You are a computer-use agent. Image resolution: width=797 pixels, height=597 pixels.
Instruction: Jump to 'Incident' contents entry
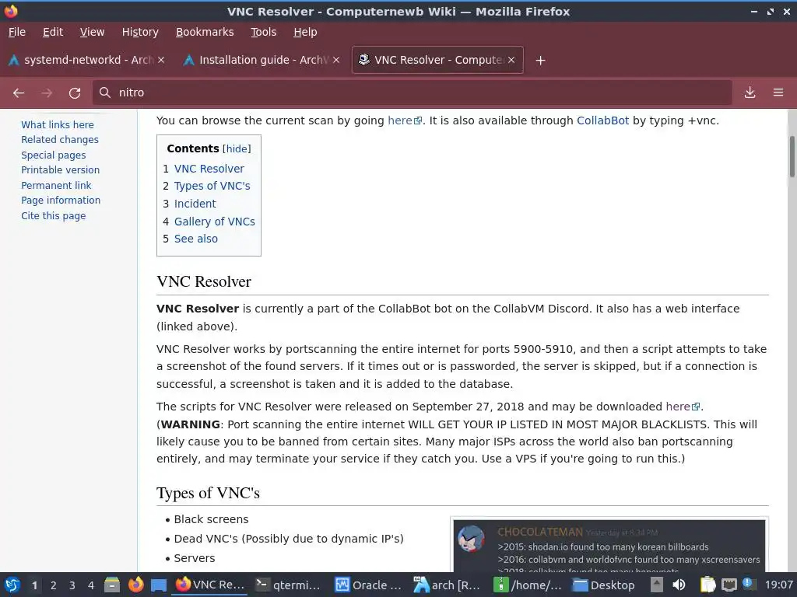(195, 204)
